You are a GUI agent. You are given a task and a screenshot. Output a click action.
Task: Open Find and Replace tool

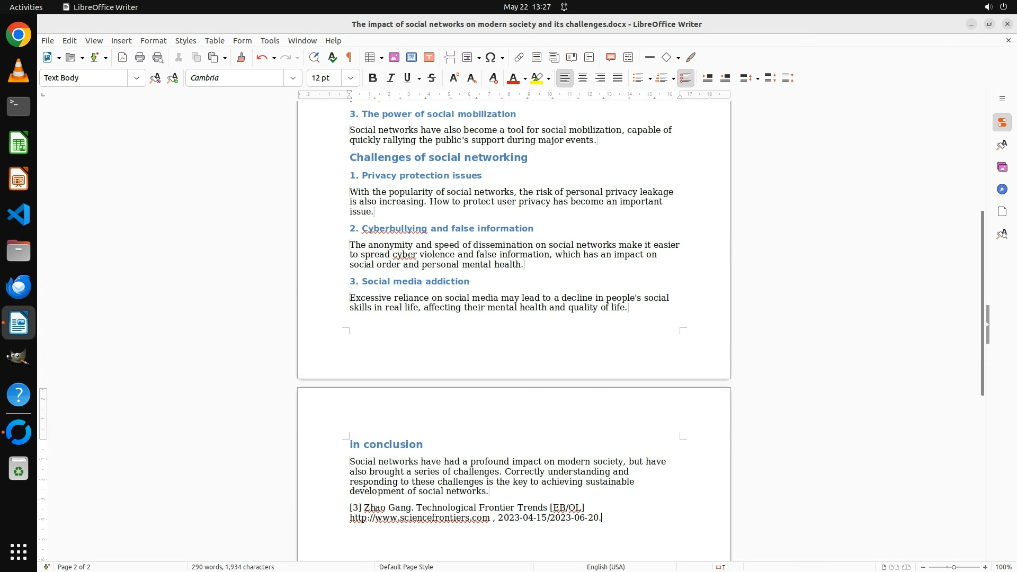pos(314,58)
